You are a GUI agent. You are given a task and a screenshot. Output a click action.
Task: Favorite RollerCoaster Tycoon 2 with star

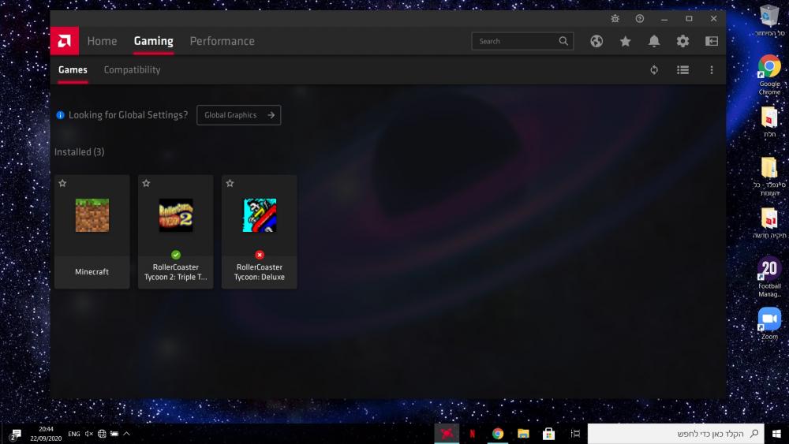[146, 183]
